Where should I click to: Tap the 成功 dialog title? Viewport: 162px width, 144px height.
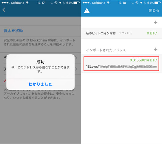pyautogui.click(x=40, y=62)
